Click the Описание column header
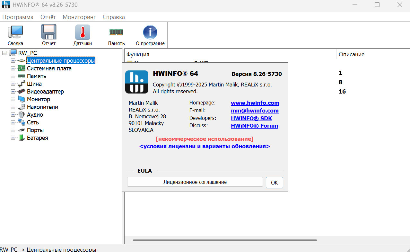This screenshot has height=252, width=410. point(352,54)
